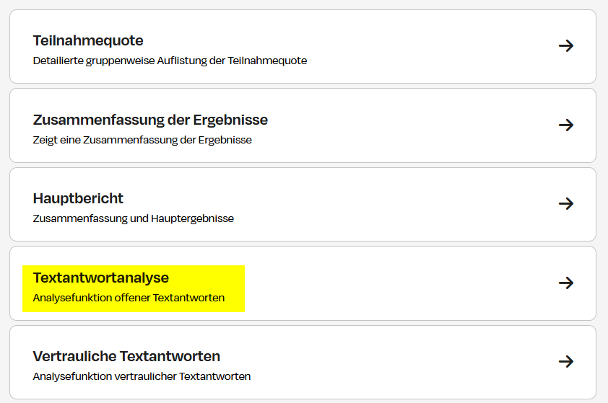Screen dimensions: 608x403
Task: Click the arrow next to Zusammenfassung der Ergebnisse
Action: (566, 125)
